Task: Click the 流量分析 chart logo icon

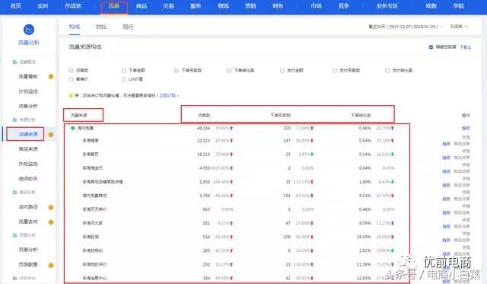Action: [x=29, y=30]
